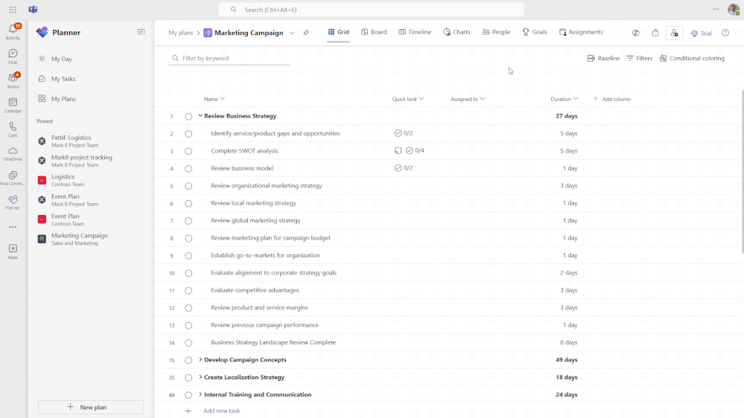
Task: Switch to the Board view tab
Action: pos(374,33)
